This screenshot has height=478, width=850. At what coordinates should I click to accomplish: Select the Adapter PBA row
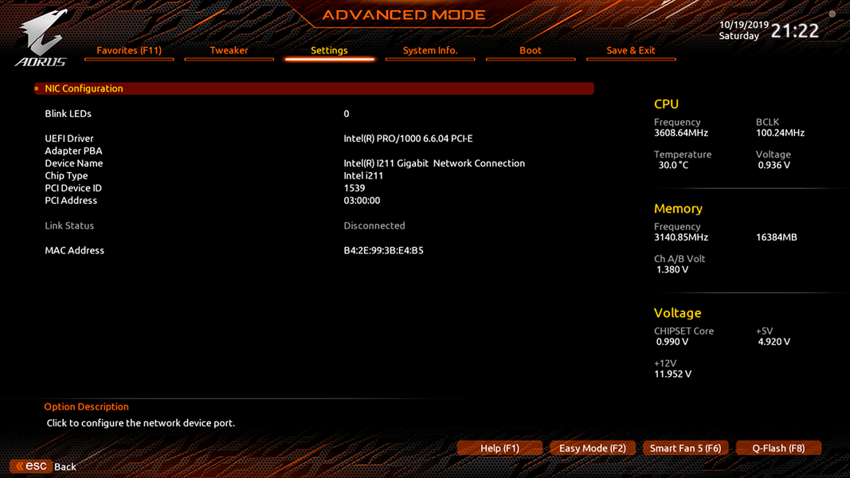pos(74,151)
